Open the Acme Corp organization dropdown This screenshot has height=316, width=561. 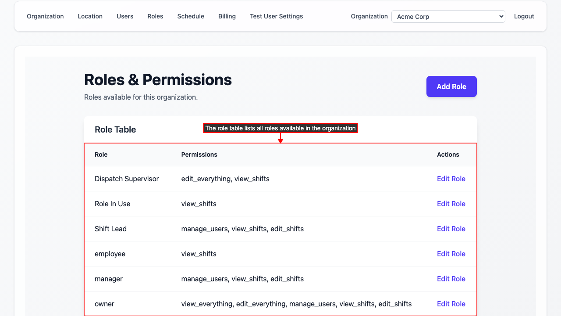coord(448,16)
